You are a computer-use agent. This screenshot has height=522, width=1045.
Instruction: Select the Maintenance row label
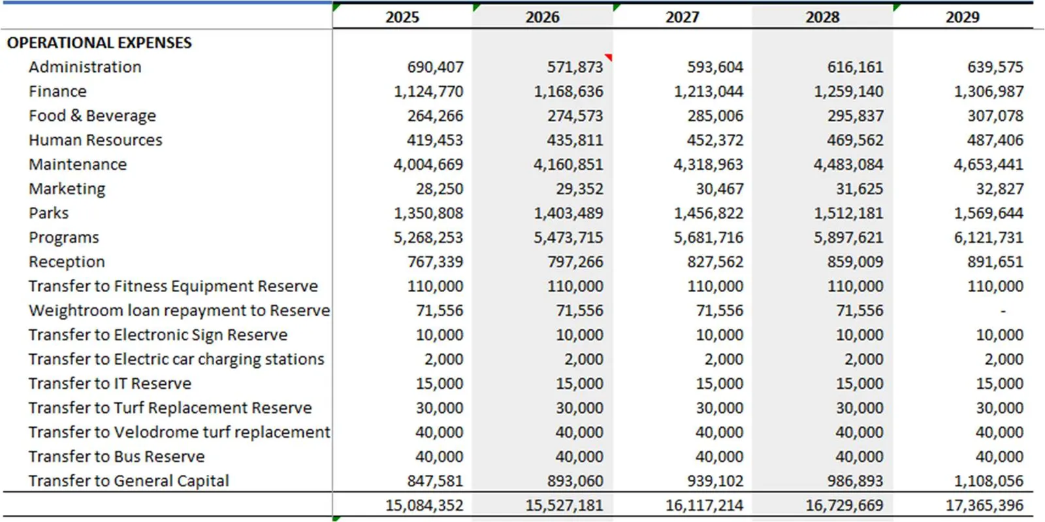(x=78, y=165)
